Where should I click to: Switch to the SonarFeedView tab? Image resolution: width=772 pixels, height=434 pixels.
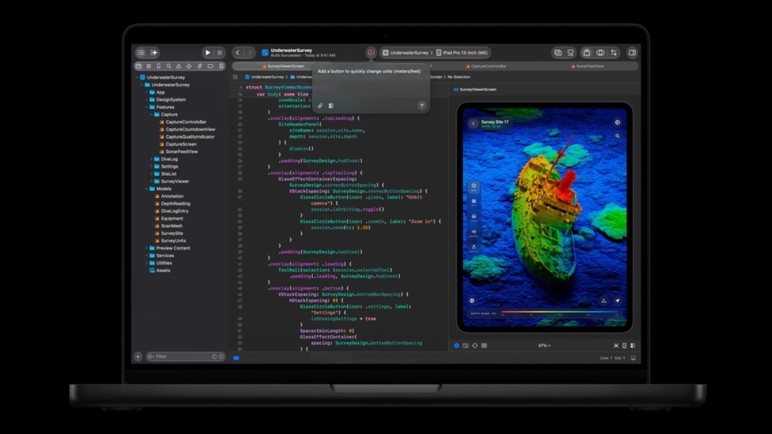tap(587, 66)
